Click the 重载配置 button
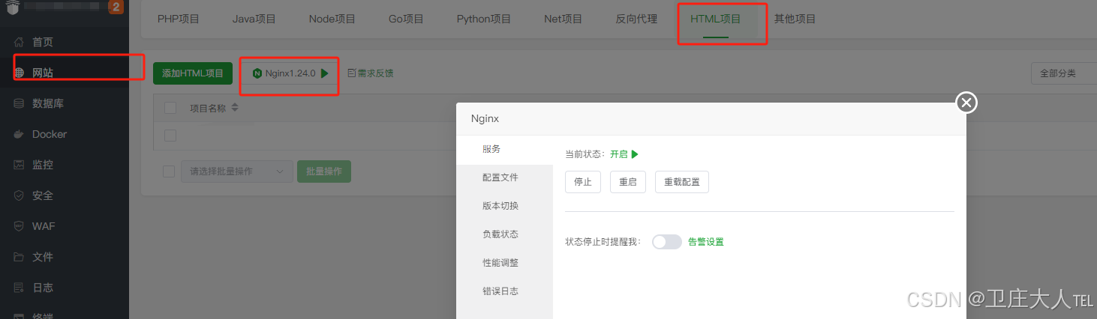Screen dimensions: 1097x319 [682, 182]
